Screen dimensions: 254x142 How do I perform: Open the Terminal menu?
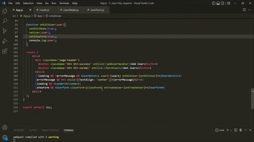pyautogui.click(x=64, y=3)
